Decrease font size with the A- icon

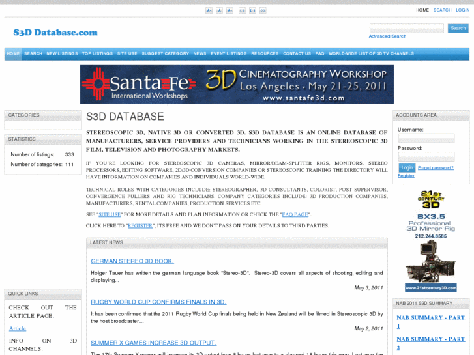tap(209, 10)
